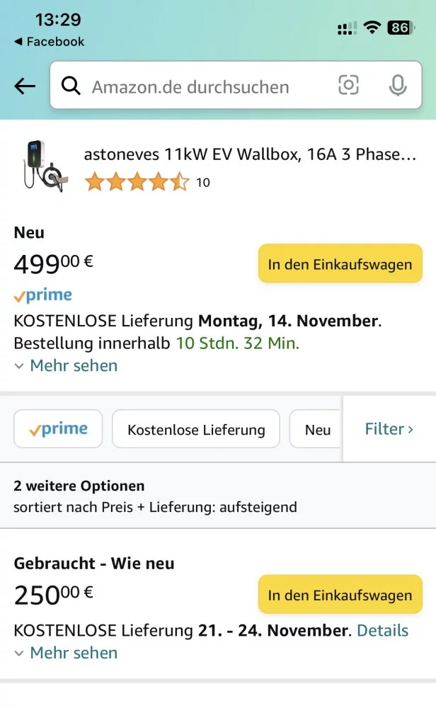The height and width of the screenshot is (708, 436).
Task: Tap the search magnifier icon
Action: coord(71,86)
